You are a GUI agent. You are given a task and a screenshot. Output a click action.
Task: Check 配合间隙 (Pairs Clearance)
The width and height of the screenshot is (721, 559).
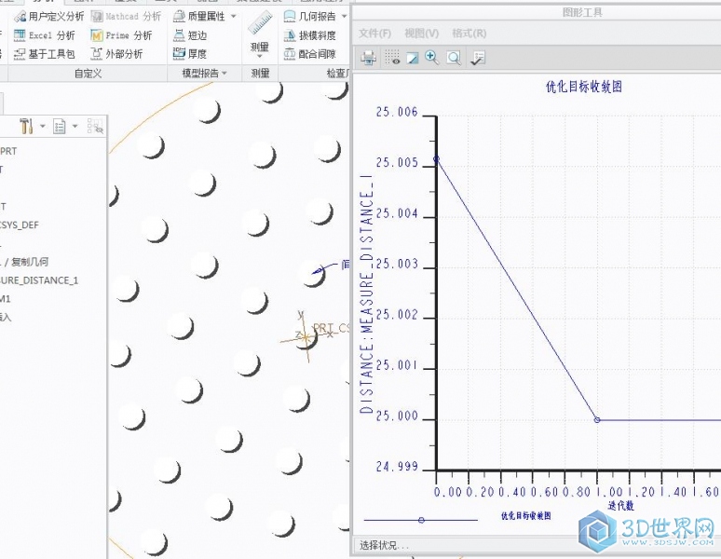click(x=309, y=54)
